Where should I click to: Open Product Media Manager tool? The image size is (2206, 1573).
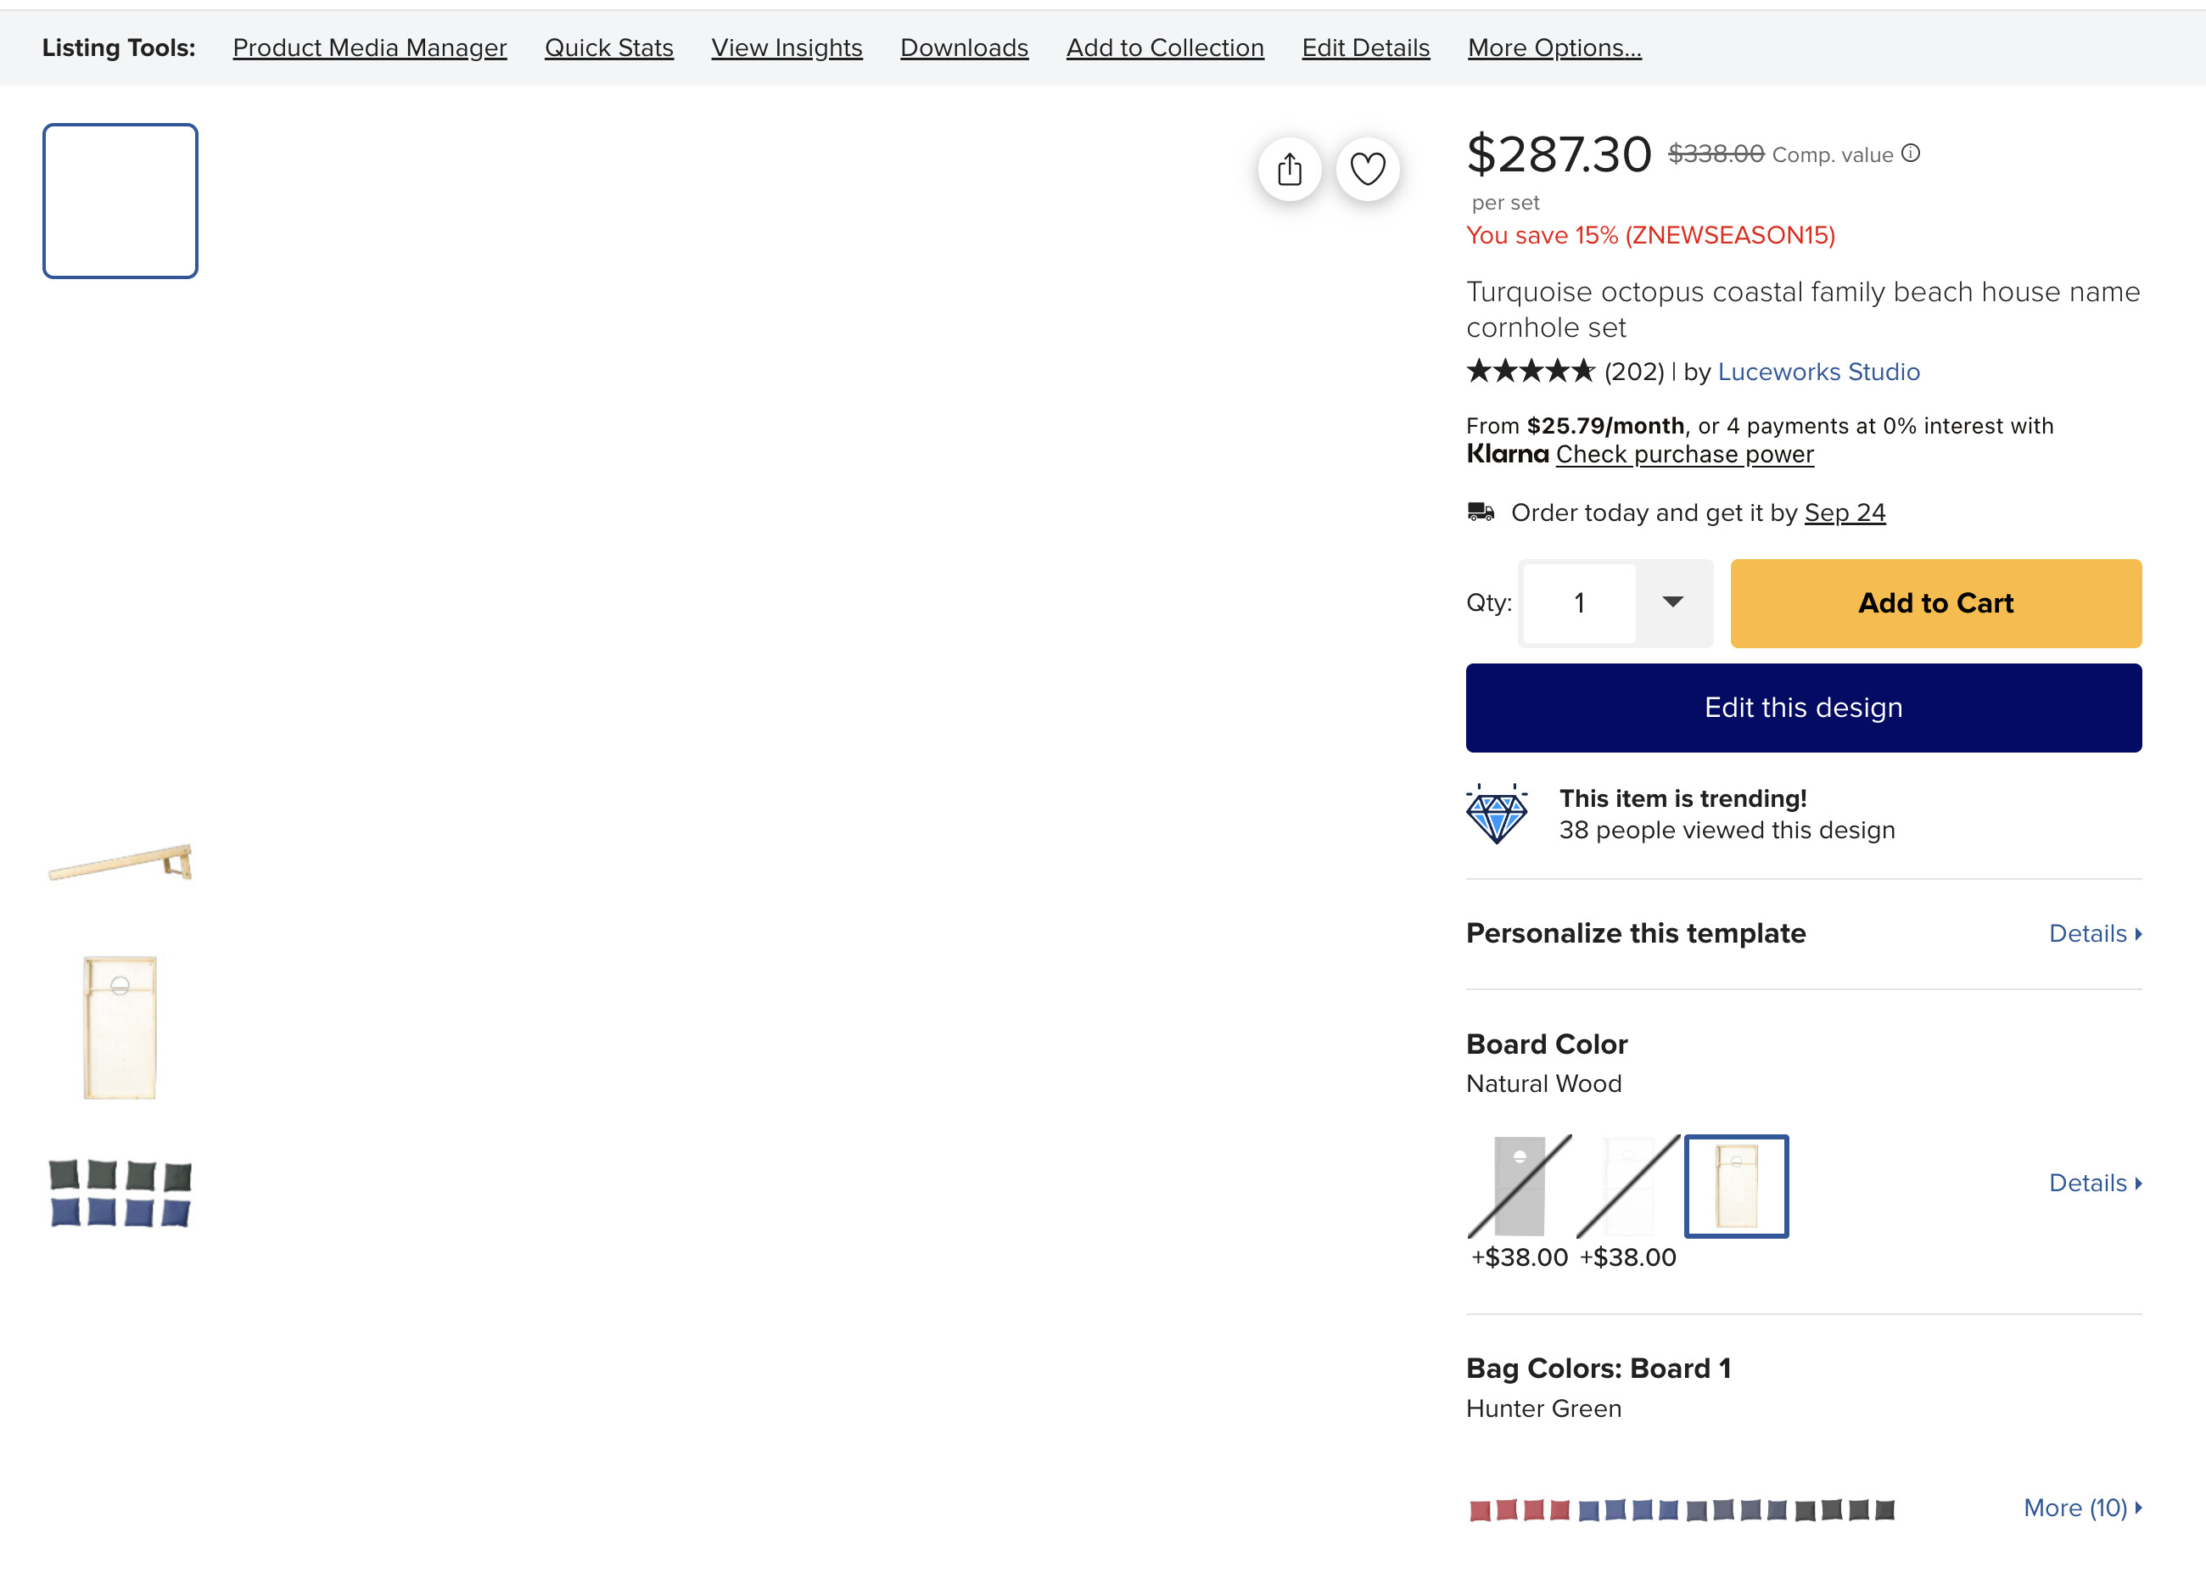click(x=369, y=48)
